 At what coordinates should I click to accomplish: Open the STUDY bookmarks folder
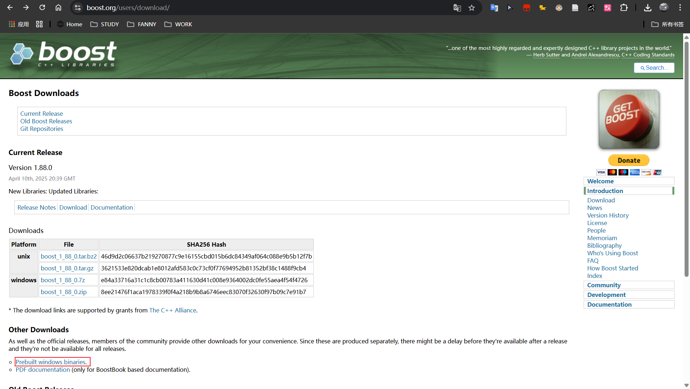coord(105,24)
